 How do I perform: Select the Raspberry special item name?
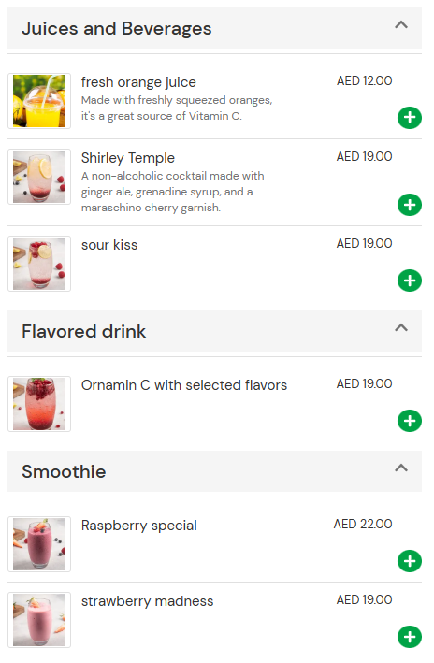(x=138, y=526)
